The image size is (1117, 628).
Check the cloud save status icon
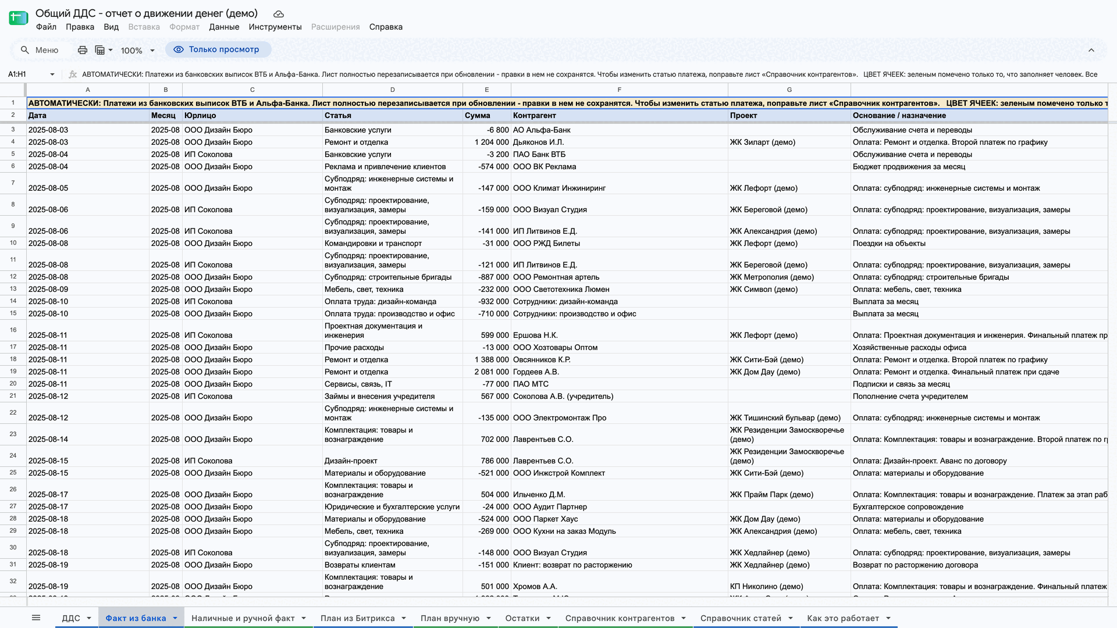279,14
